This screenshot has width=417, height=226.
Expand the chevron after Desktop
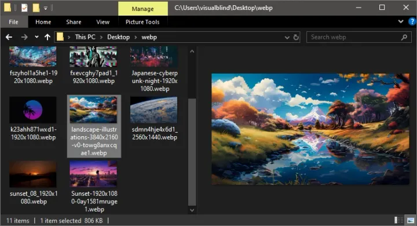[x=136, y=37]
